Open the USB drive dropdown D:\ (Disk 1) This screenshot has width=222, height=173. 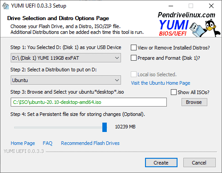[x=66, y=58]
